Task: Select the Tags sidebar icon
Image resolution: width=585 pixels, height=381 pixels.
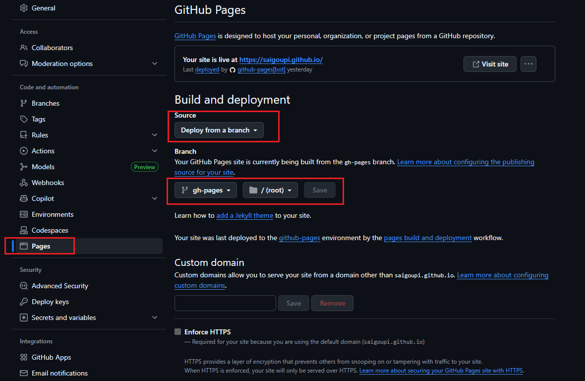Action: tap(22, 119)
